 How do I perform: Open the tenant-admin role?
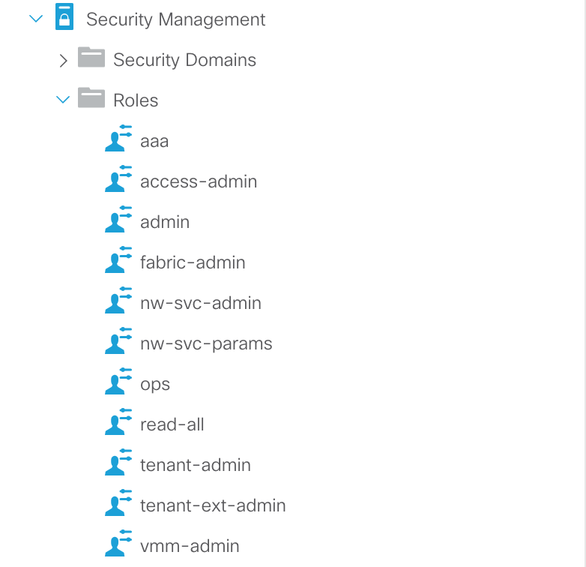[195, 465]
